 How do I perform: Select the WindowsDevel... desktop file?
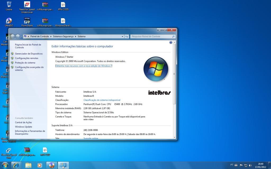(63, 22)
